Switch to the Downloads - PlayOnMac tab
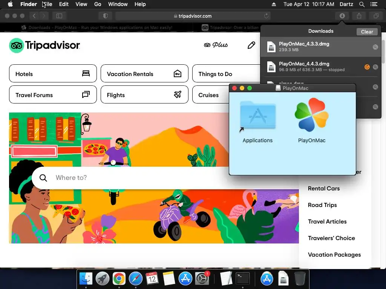 (96, 27)
